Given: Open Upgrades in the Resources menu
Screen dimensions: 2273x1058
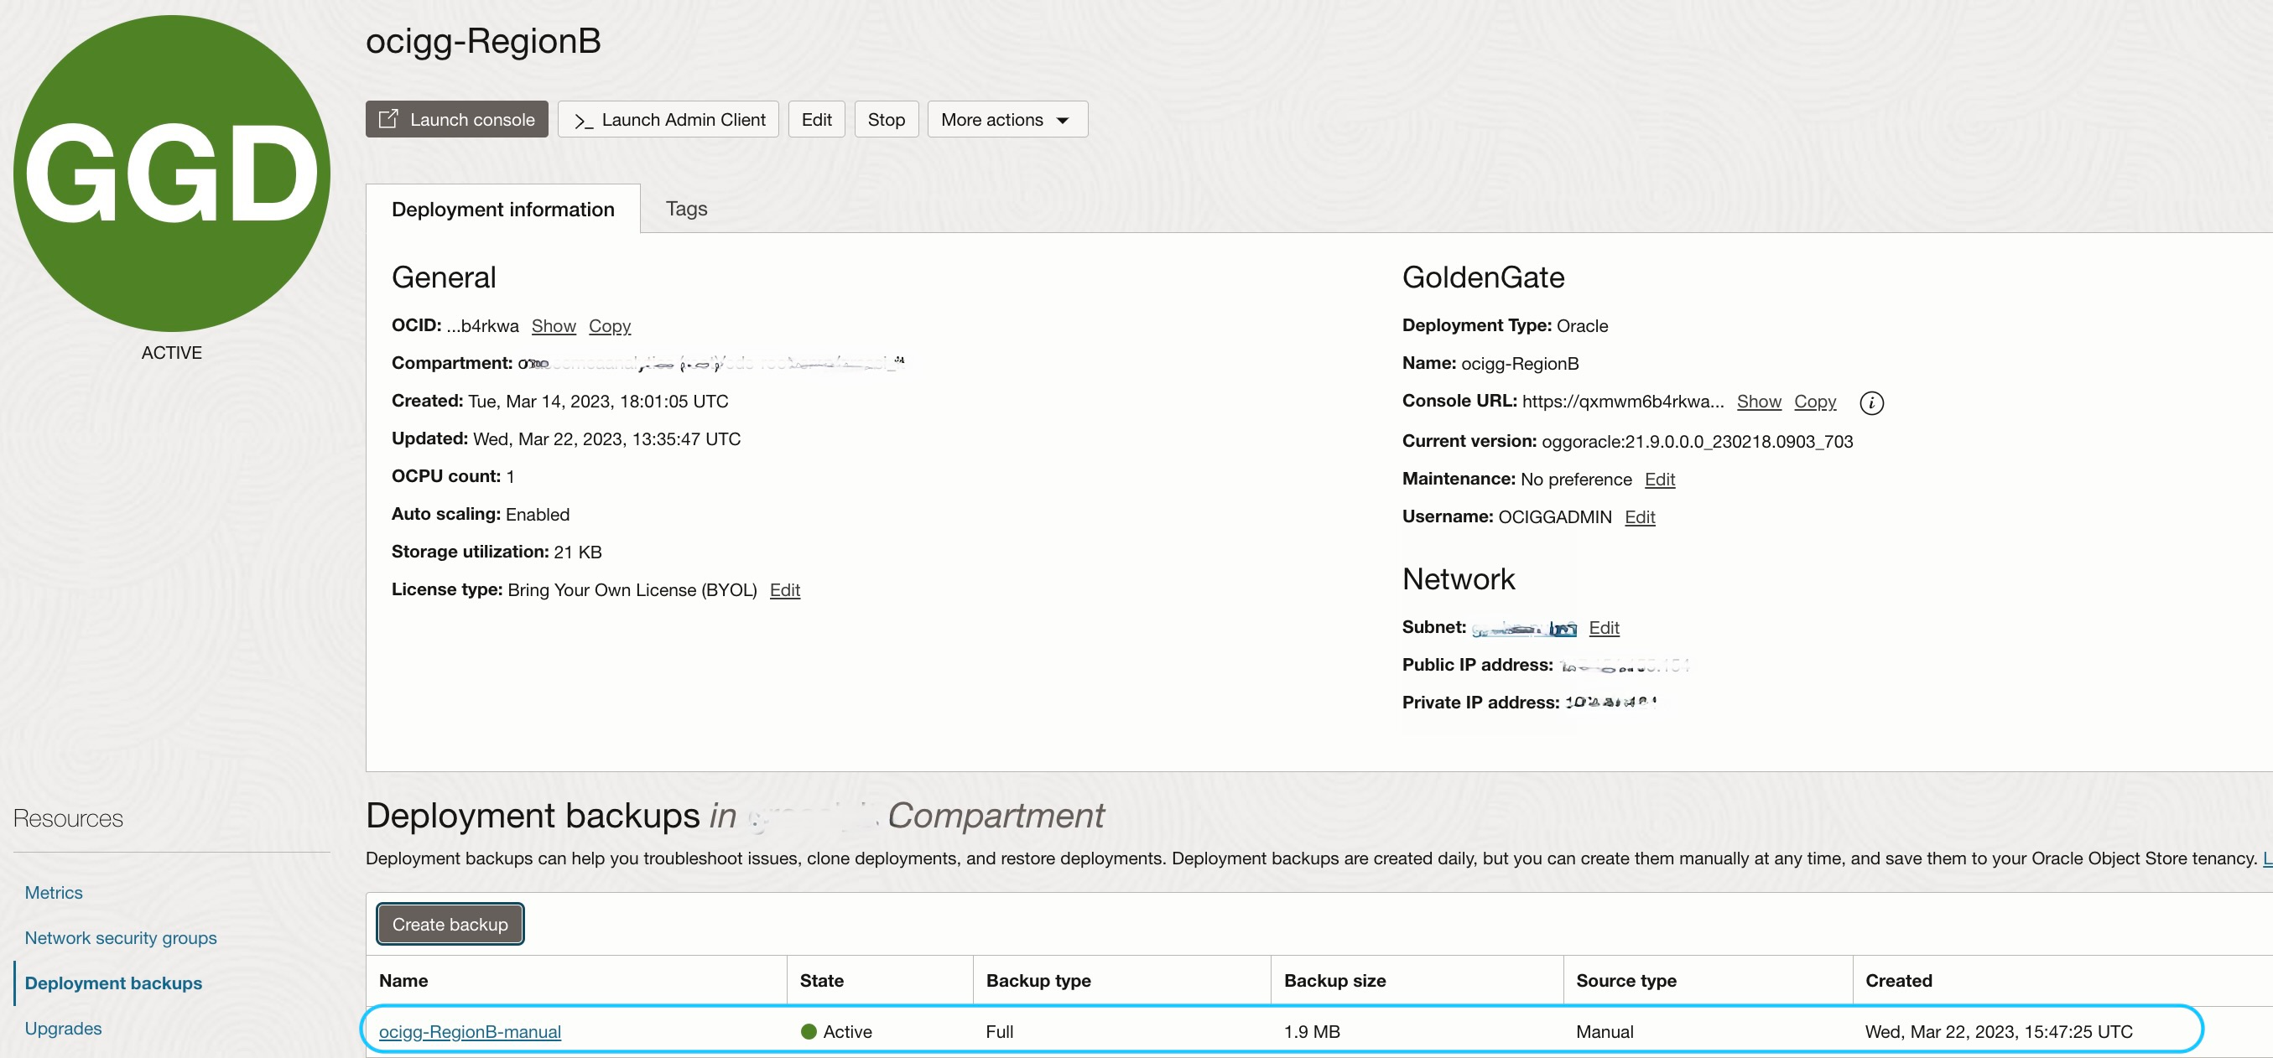Looking at the screenshot, I should 64,1028.
